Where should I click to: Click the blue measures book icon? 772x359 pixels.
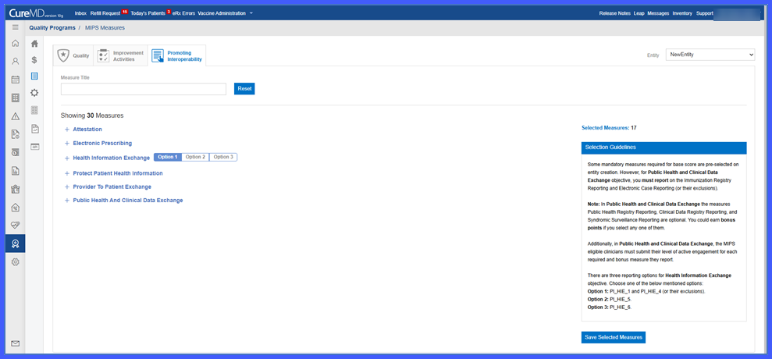point(34,76)
